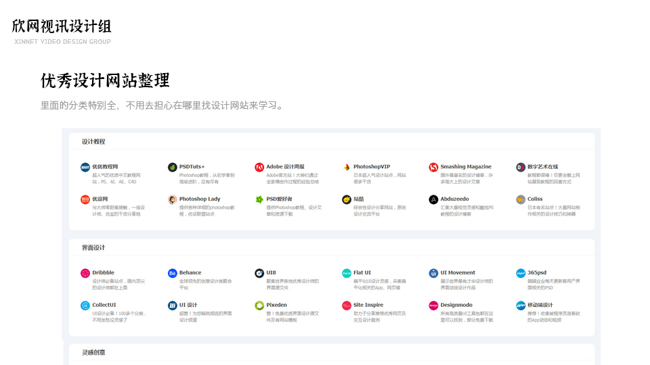Open the Photoshop Lady link
Screen dimensions: 650x365
click(199, 199)
